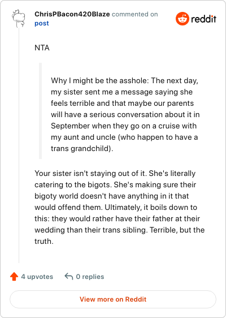Open ChrisPBacon420Blaze user profile

click(x=72, y=14)
